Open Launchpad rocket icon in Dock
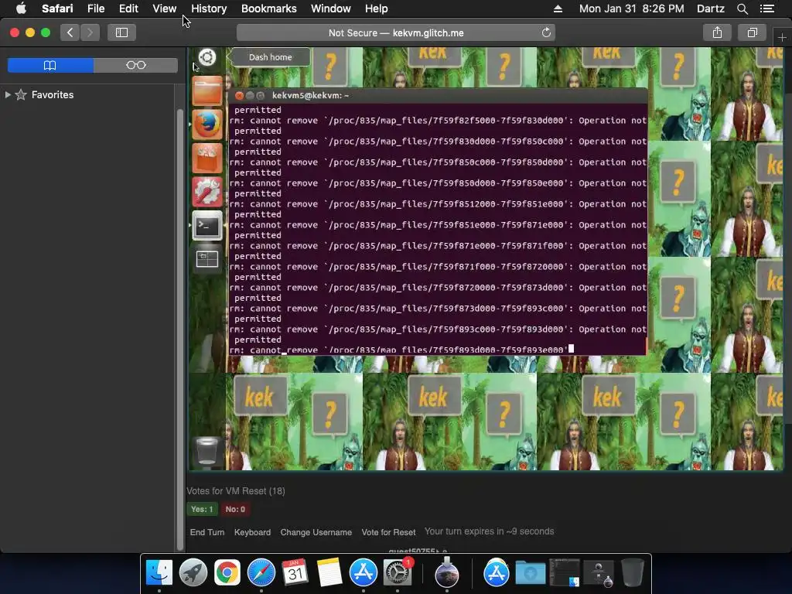 pos(193,573)
